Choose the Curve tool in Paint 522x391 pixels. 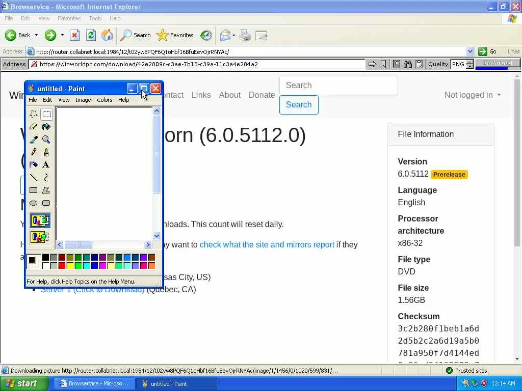point(46,177)
